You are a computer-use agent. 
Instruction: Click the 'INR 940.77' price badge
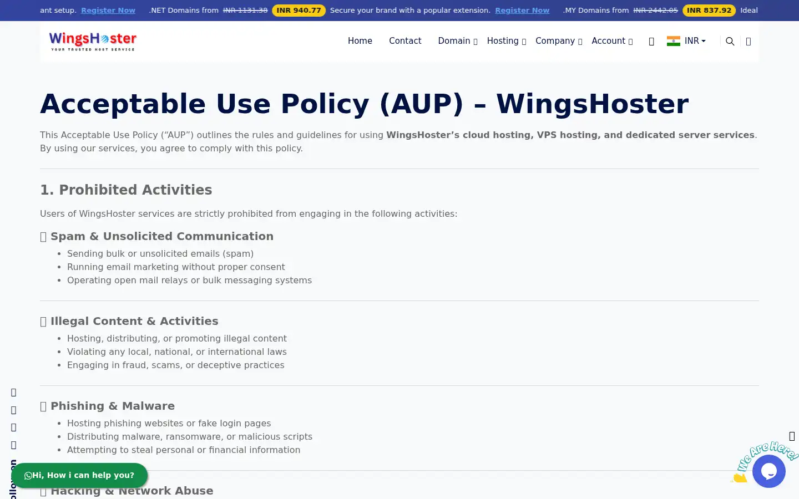(x=299, y=11)
